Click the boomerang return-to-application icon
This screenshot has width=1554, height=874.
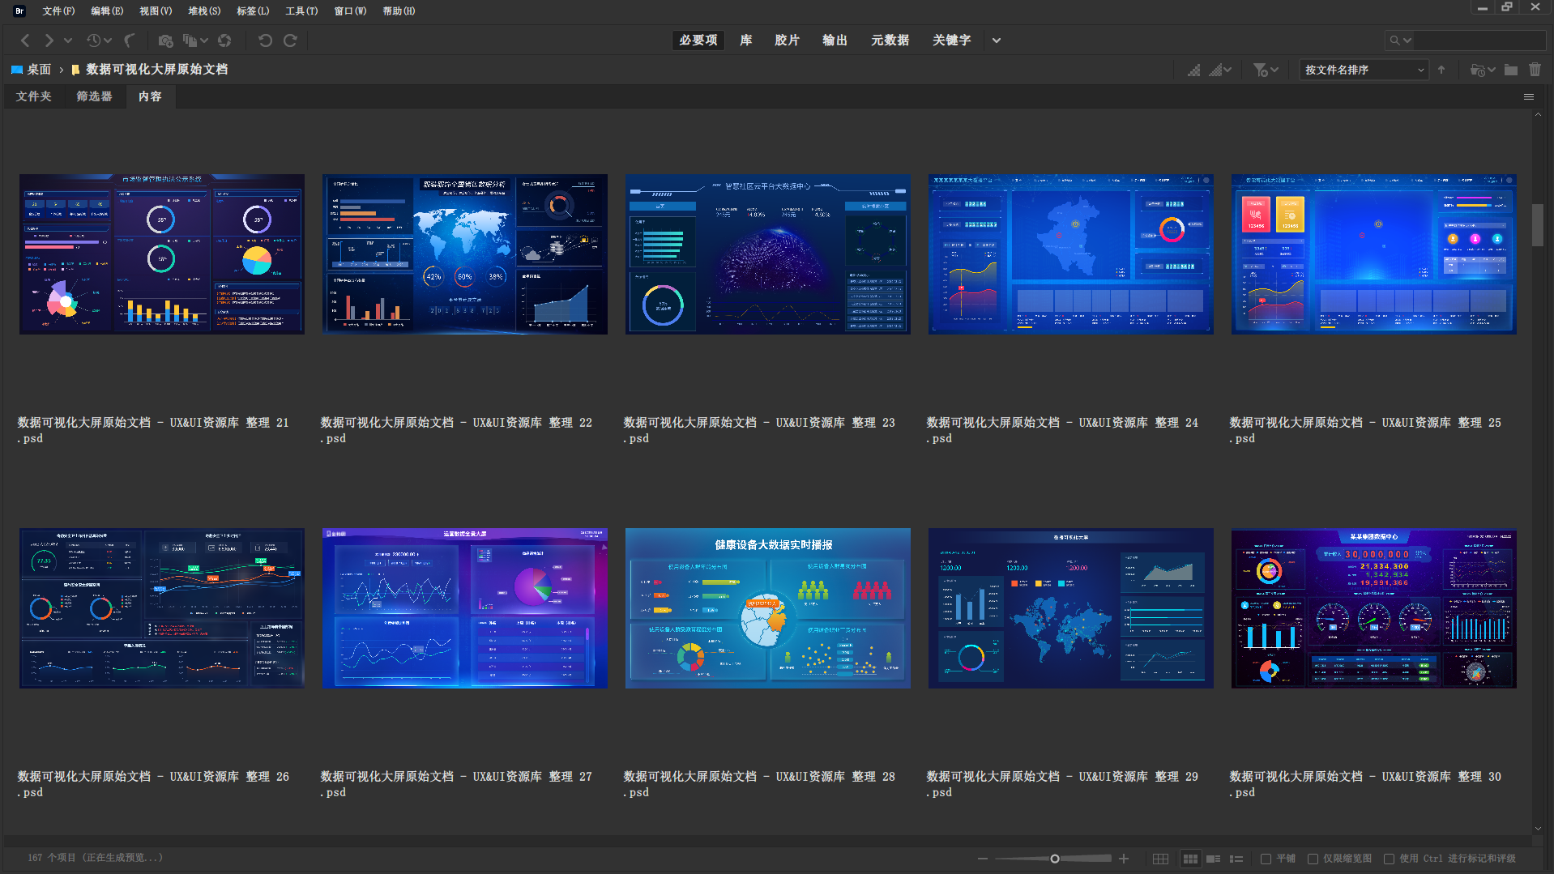(x=130, y=41)
